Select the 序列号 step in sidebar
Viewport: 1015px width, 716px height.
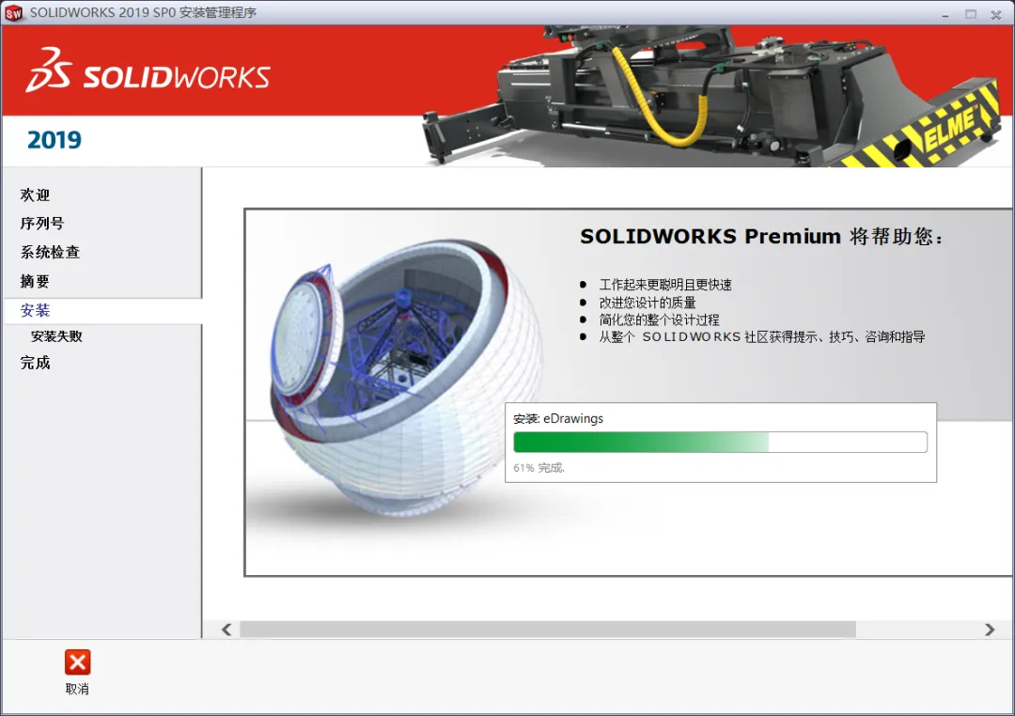[x=42, y=224]
